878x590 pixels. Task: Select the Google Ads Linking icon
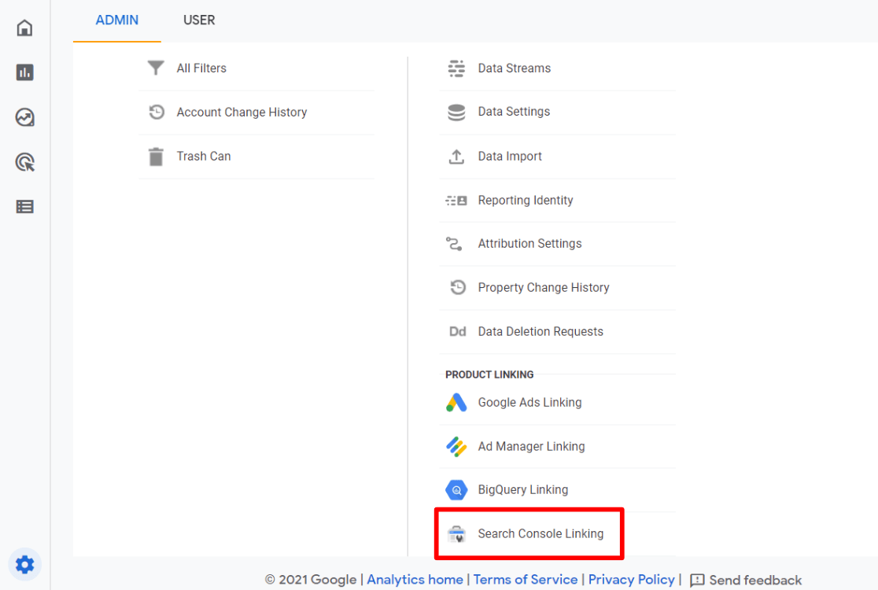[456, 402]
